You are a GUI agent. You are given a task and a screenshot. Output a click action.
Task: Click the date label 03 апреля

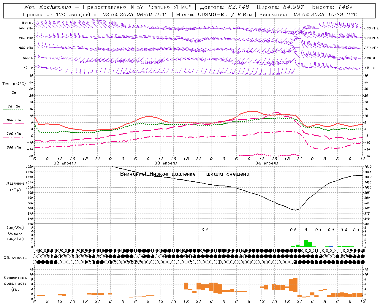point(166,163)
